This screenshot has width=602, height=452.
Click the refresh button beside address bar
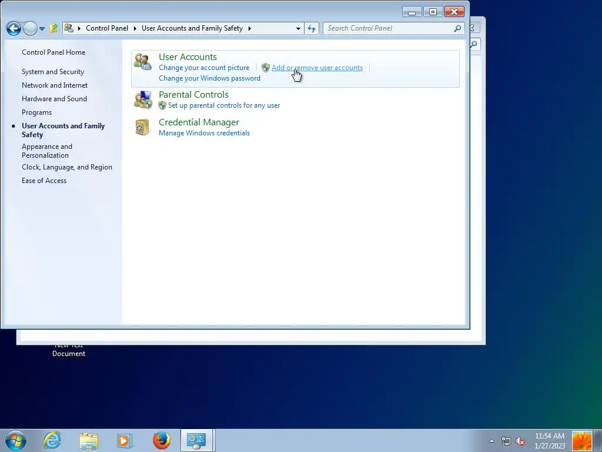pos(312,28)
